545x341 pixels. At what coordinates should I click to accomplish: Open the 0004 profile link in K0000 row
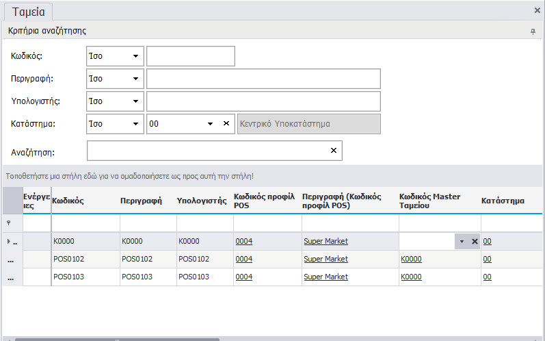[244, 241]
